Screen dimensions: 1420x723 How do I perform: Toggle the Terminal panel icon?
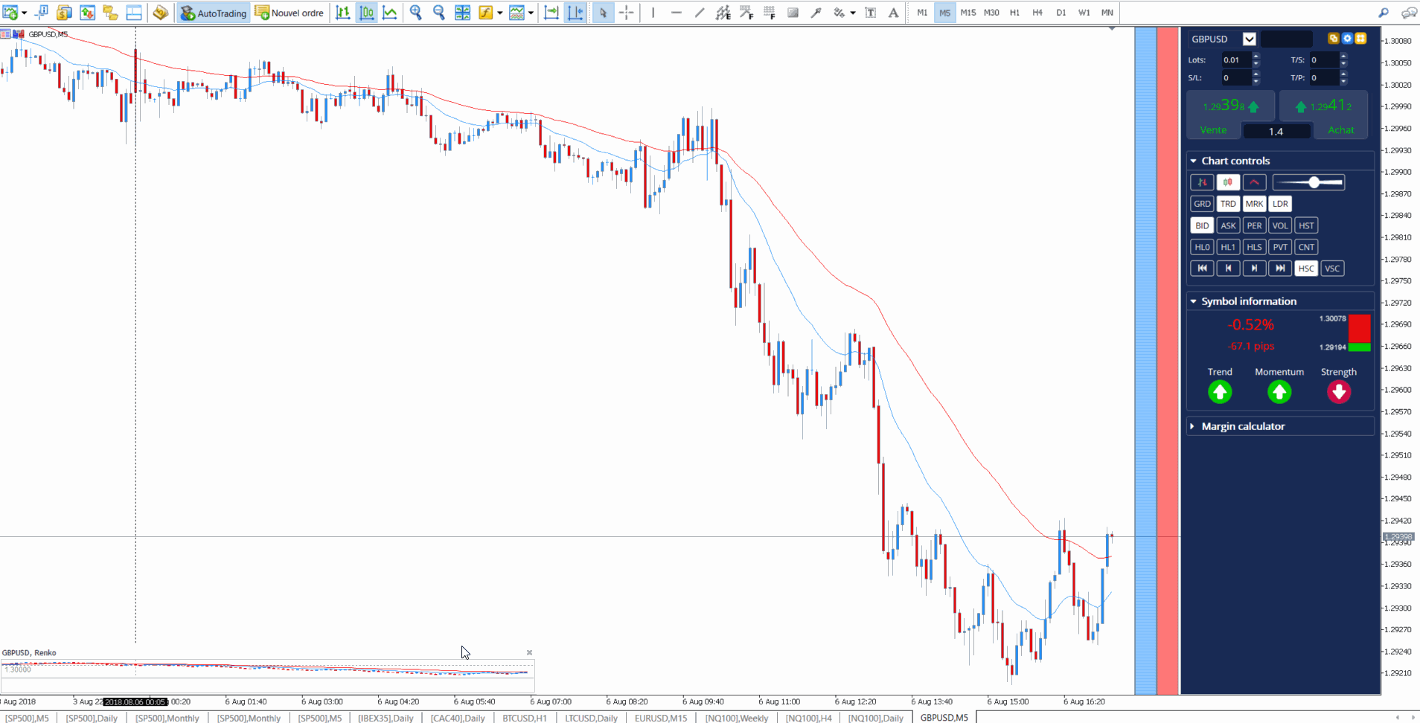[x=134, y=13]
